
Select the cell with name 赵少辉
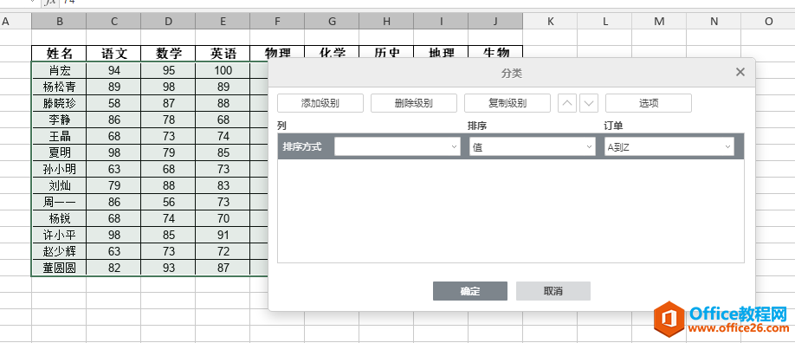tap(59, 252)
